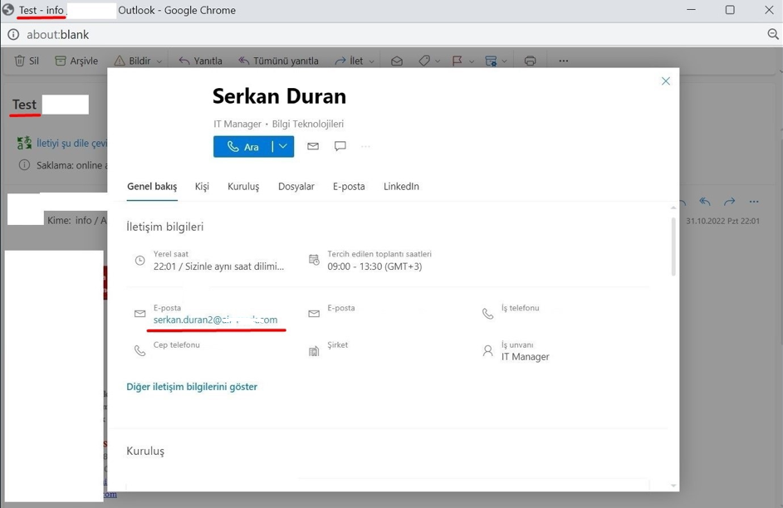Expand the tag categories dropdown arrow
783x508 pixels.
[438, 61]
